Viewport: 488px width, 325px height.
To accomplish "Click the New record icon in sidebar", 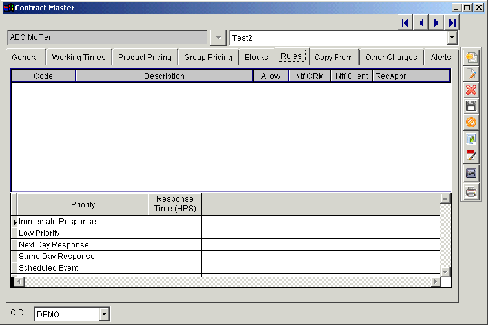I will (x=471, y=57).
